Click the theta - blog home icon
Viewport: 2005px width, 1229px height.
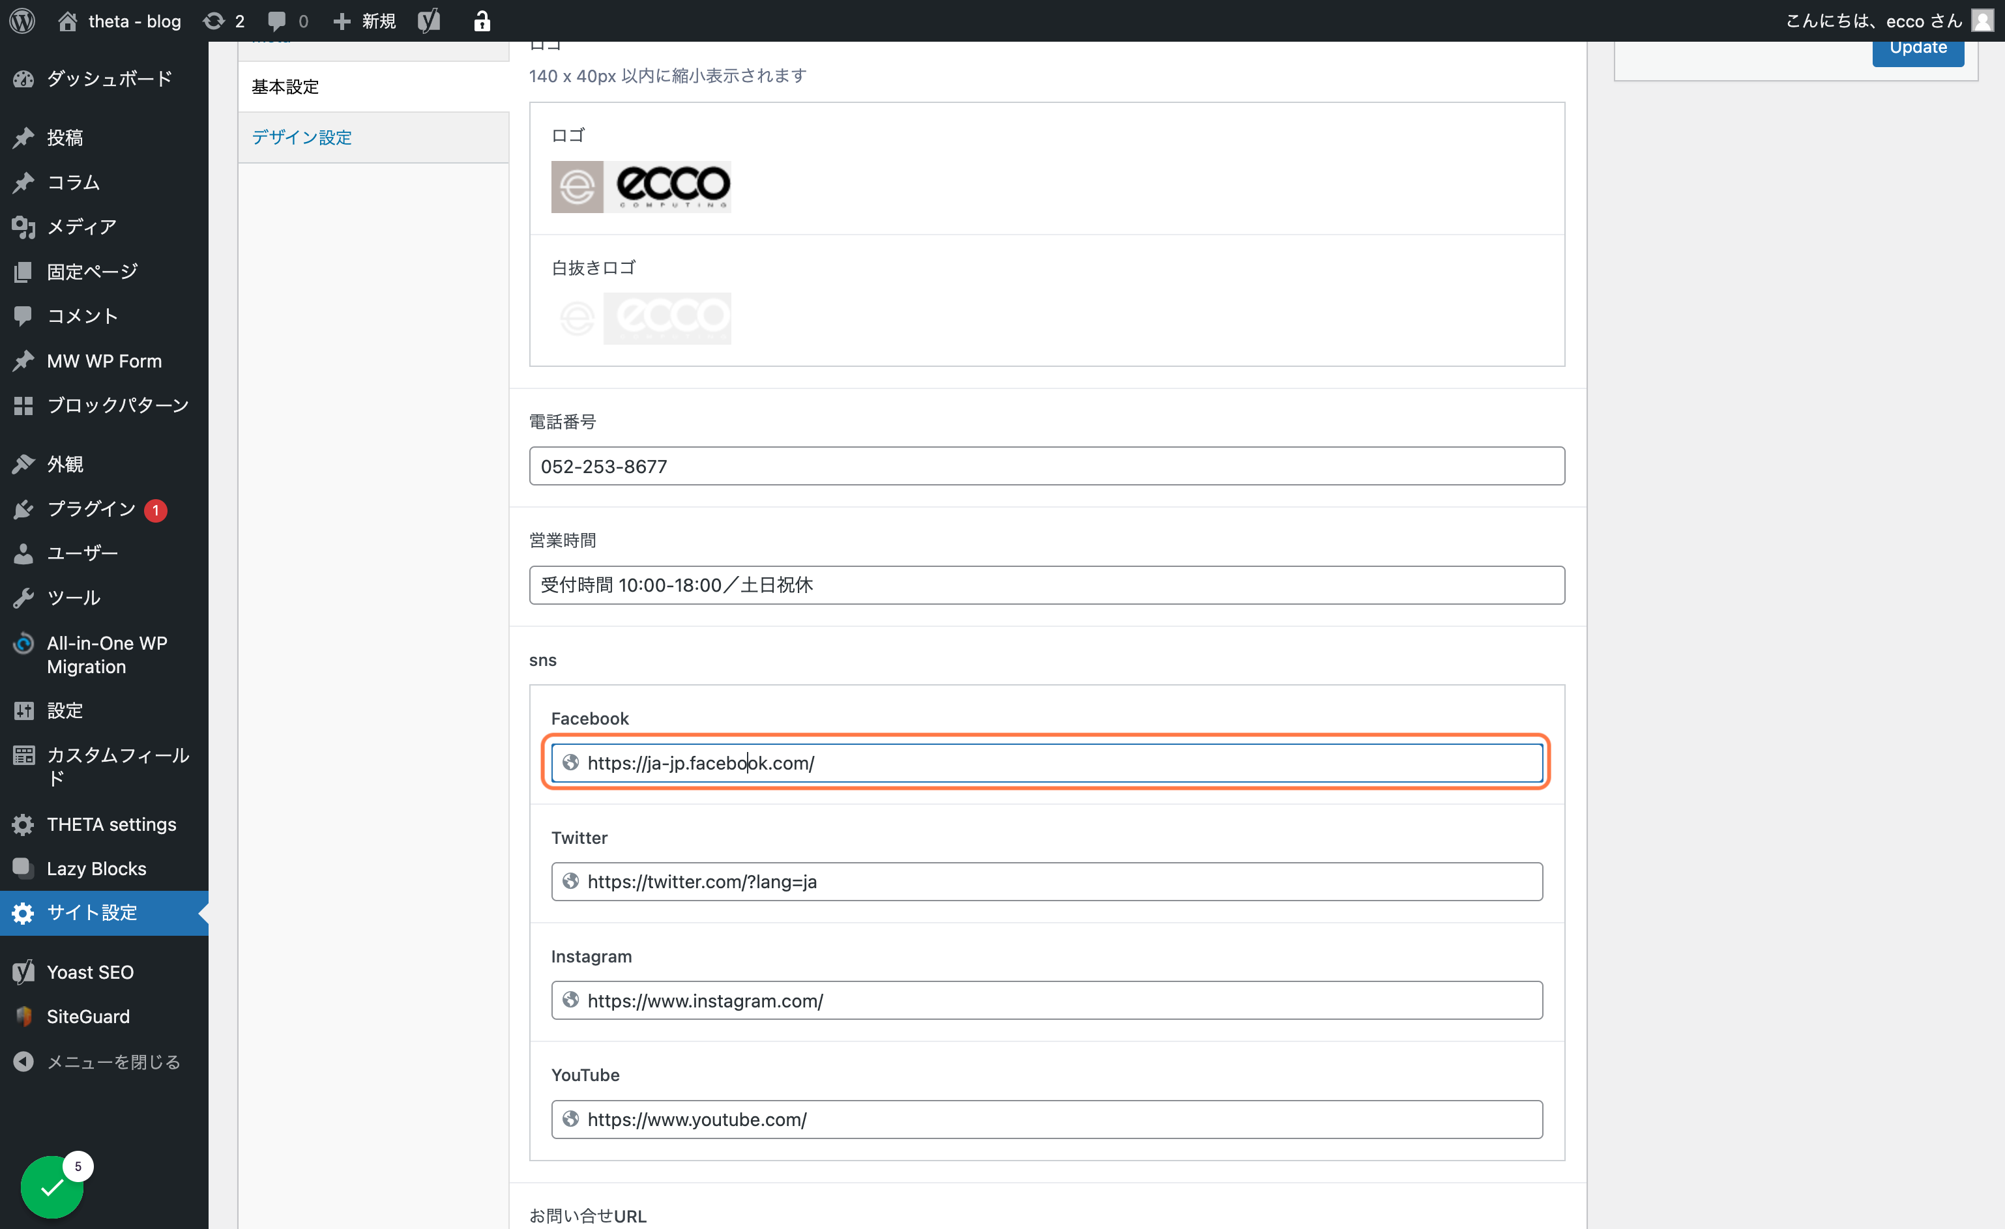(68, 20)
